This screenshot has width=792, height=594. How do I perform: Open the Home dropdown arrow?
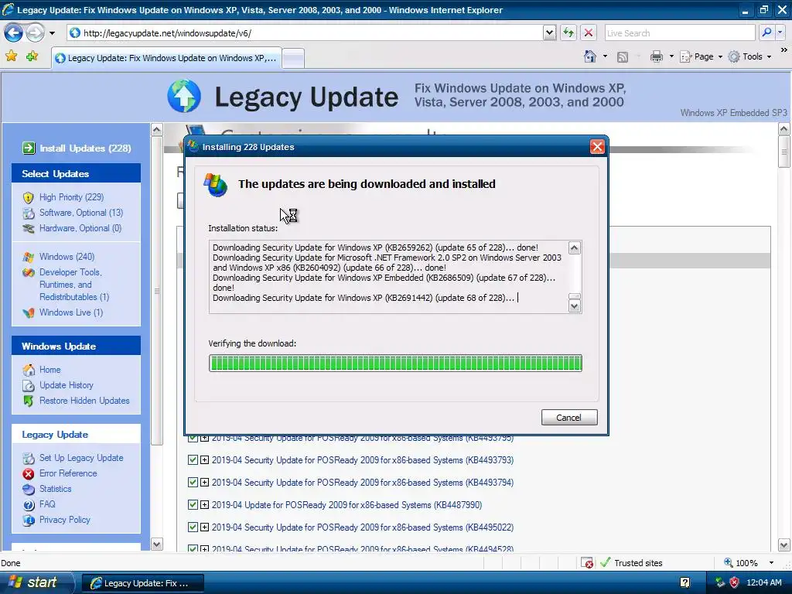605,56
